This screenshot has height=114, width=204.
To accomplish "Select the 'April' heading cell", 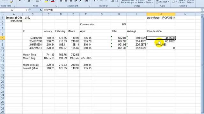I will (x=86, y=31).
